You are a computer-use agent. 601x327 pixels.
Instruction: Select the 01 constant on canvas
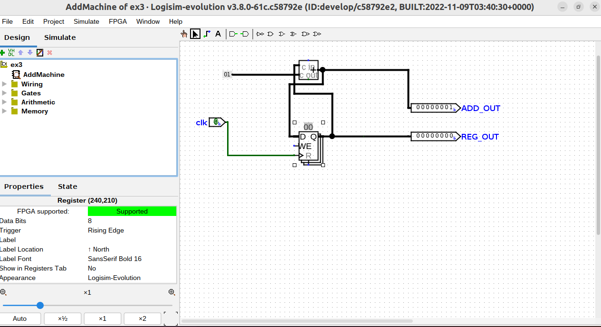(227, 75)
